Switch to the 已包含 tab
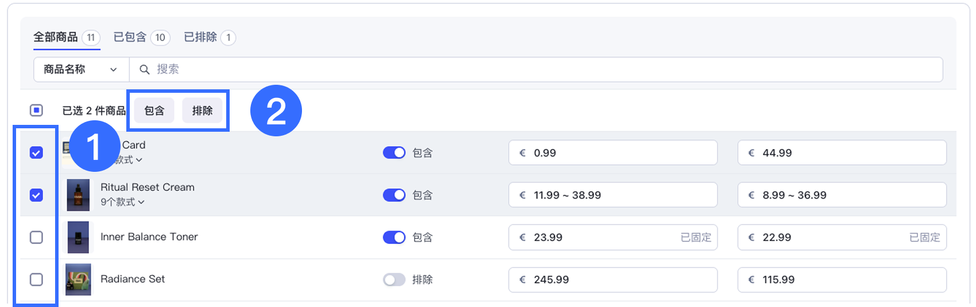The image size is (976, 307). click(141, 37)
